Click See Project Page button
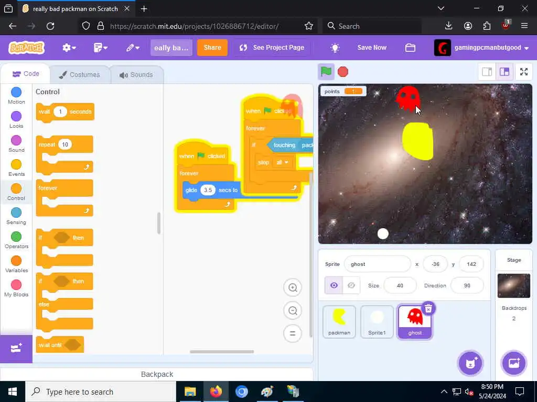Screen dimensions: 537x402 coord(272,48)
